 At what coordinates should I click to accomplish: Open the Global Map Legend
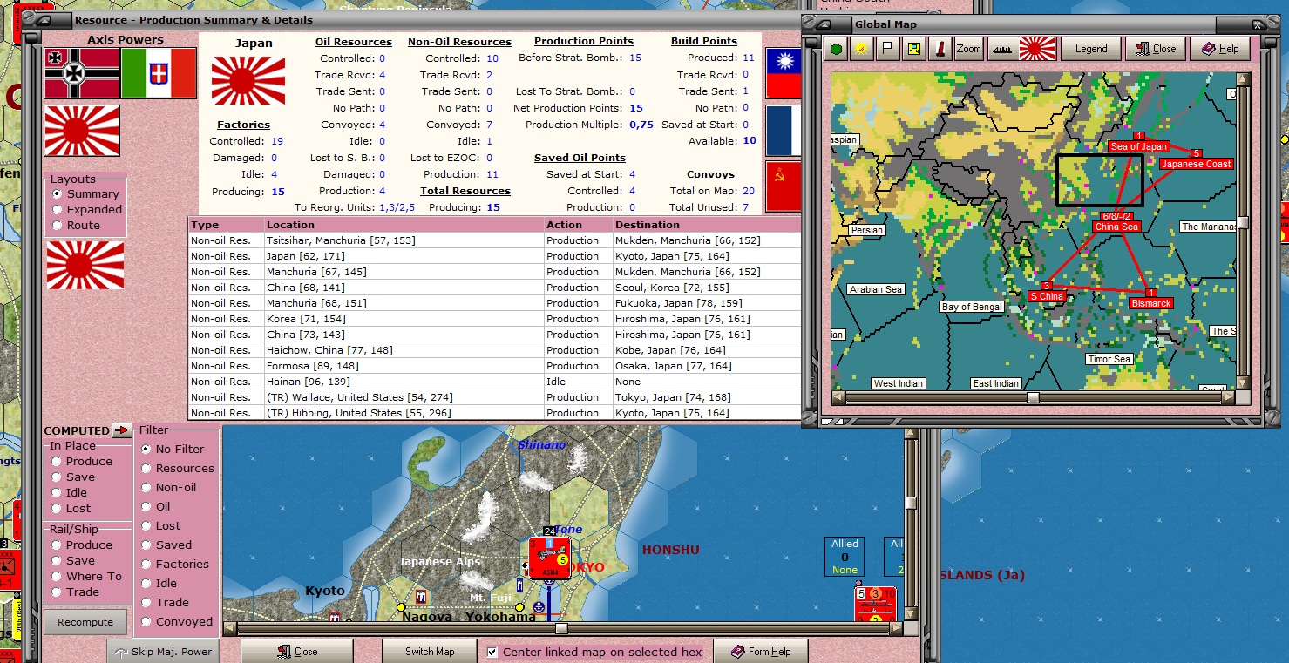1090,49
